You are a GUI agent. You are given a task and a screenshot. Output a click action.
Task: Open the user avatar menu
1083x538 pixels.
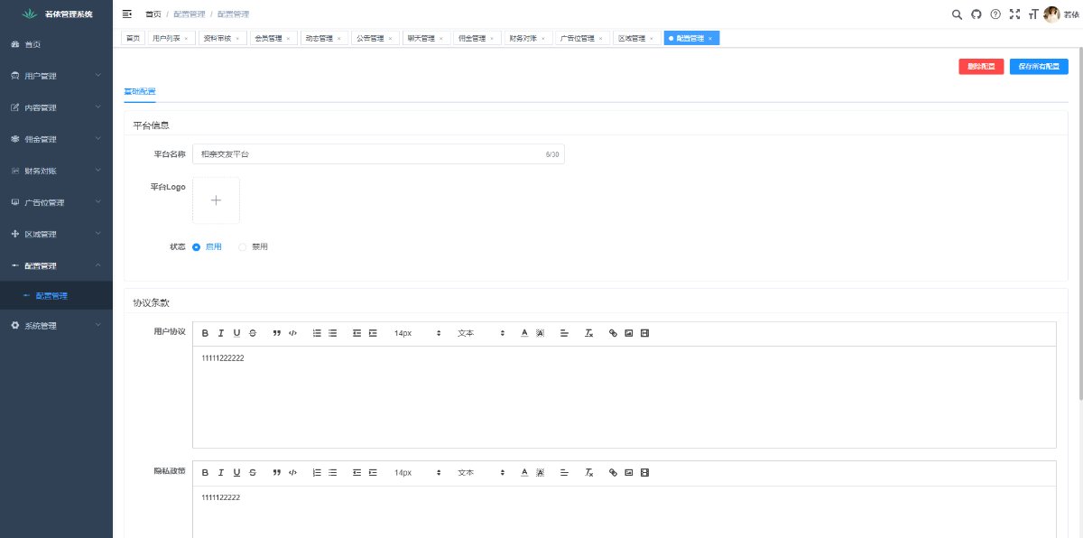coord(1051,14)
